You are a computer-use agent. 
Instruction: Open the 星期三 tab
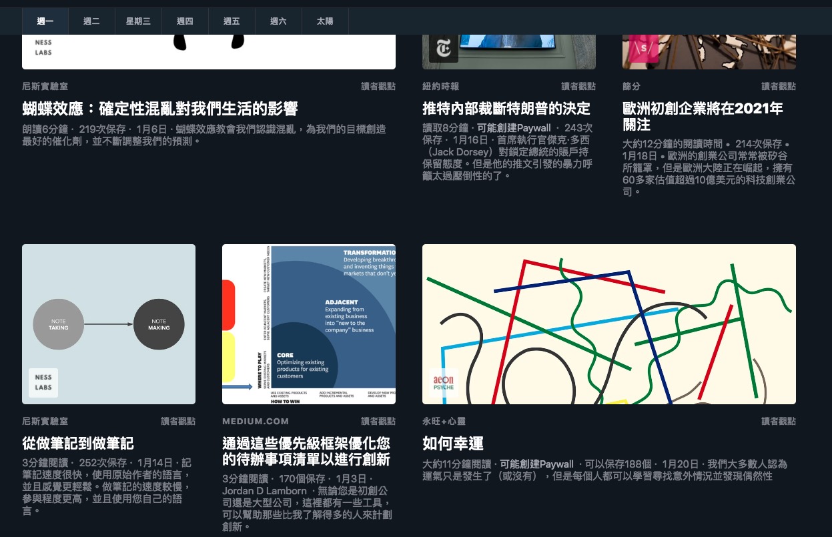tap(139, 21)
